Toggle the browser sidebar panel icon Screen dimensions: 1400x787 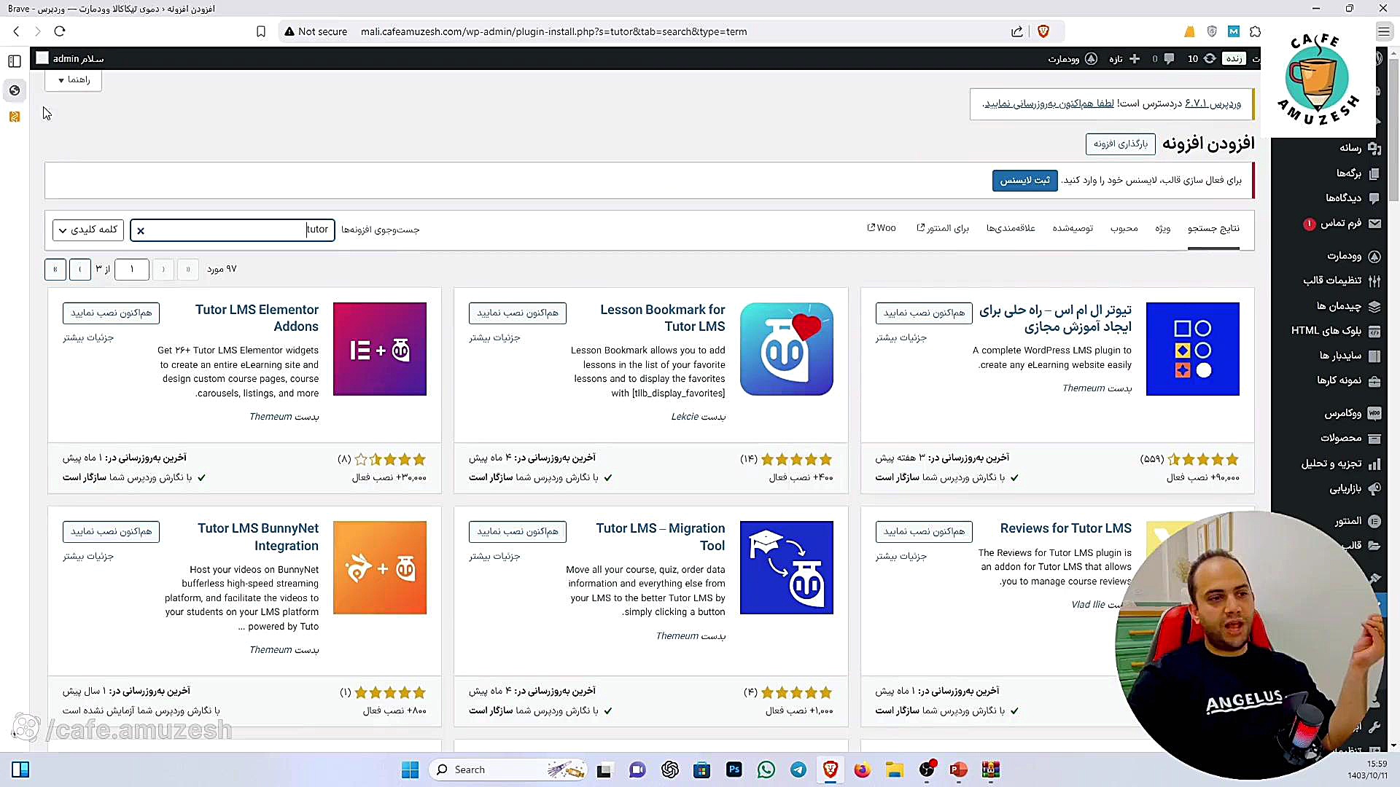[x=15, y=61]
